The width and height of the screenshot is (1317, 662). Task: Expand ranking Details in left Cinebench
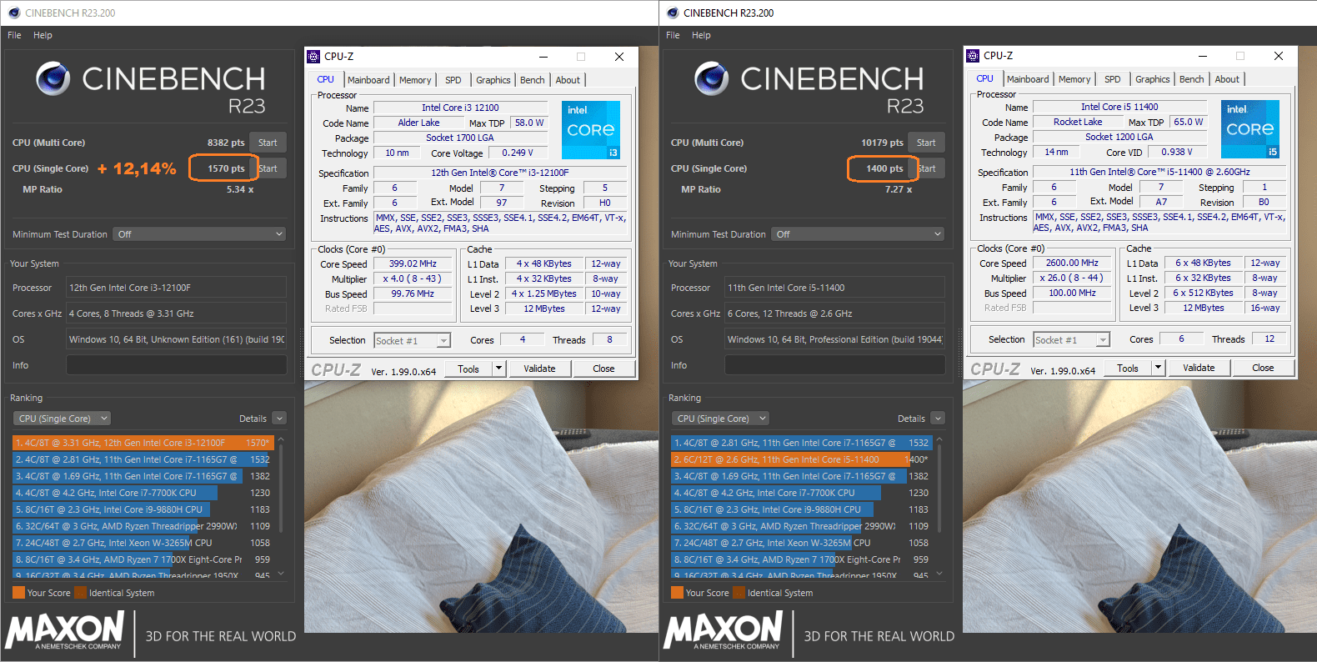(x=279, y=419)
